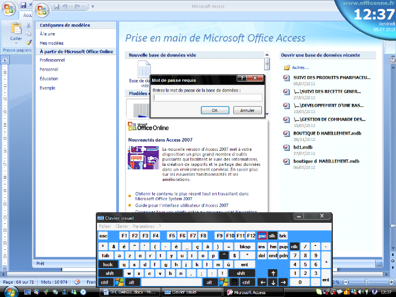
Task: Click the Access Office button
Action: point(42,10)
